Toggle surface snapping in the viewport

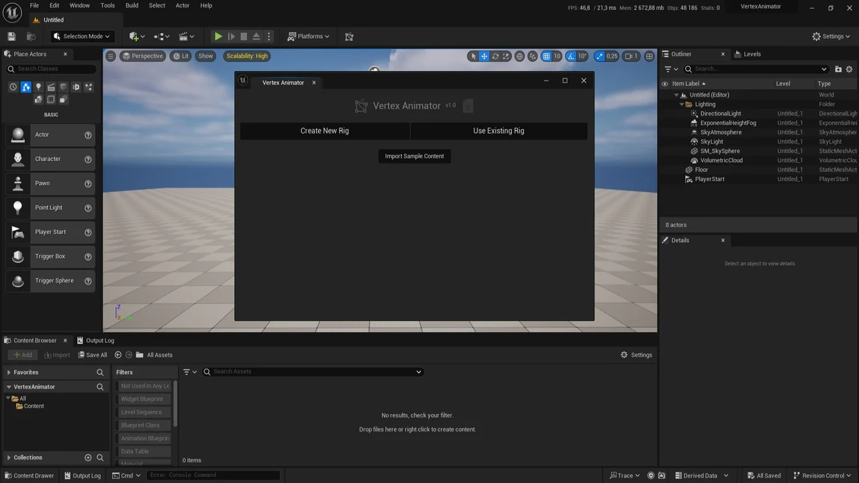(x=532, y=56)
